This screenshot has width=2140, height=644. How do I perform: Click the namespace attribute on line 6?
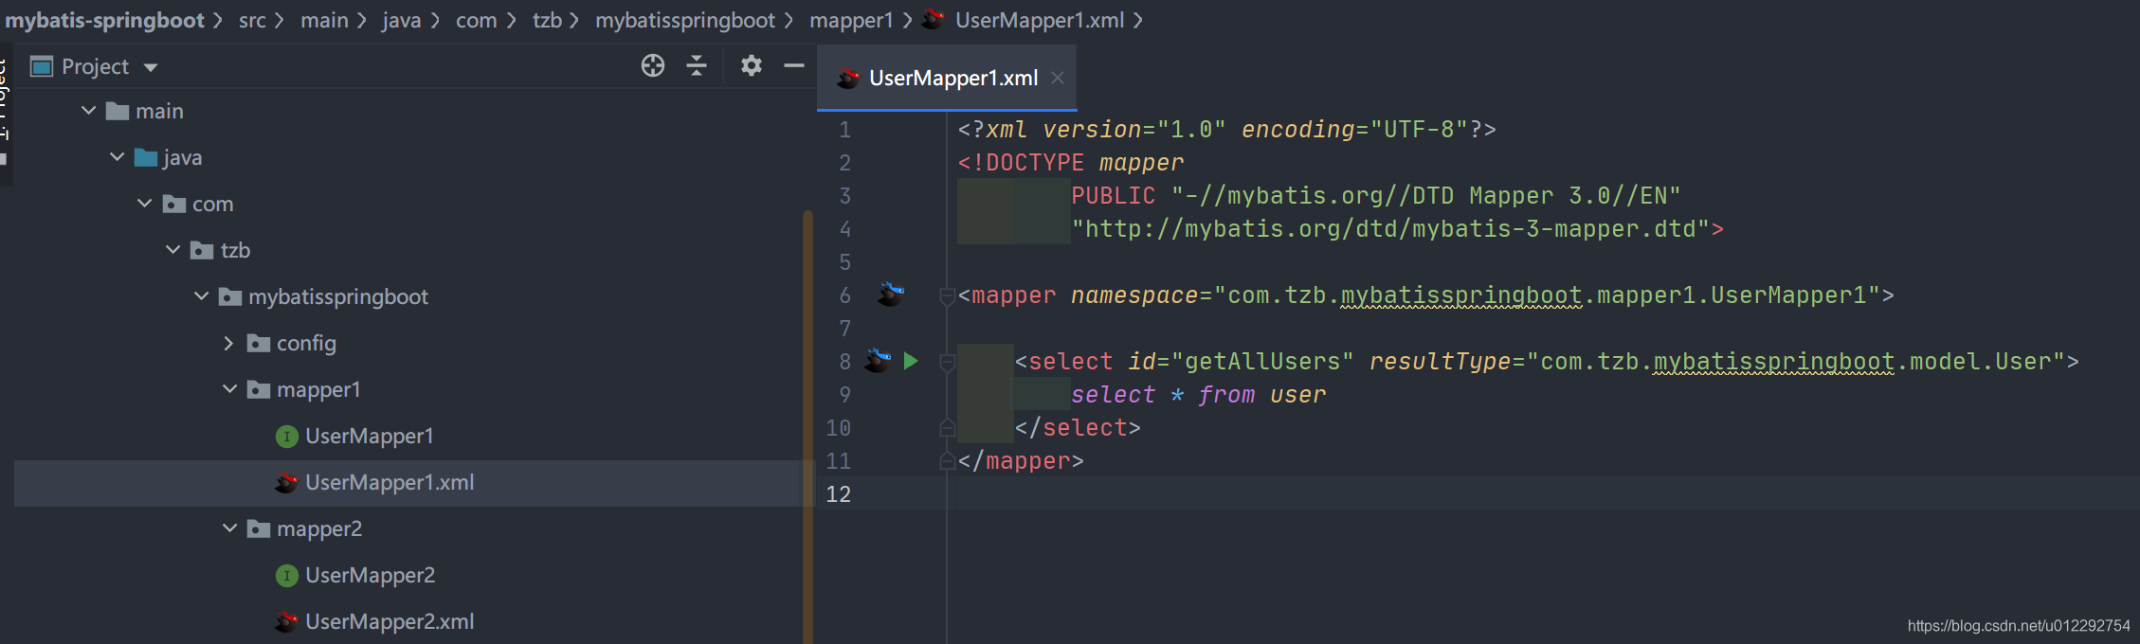pyautogui.click(x=1134, y=295)
